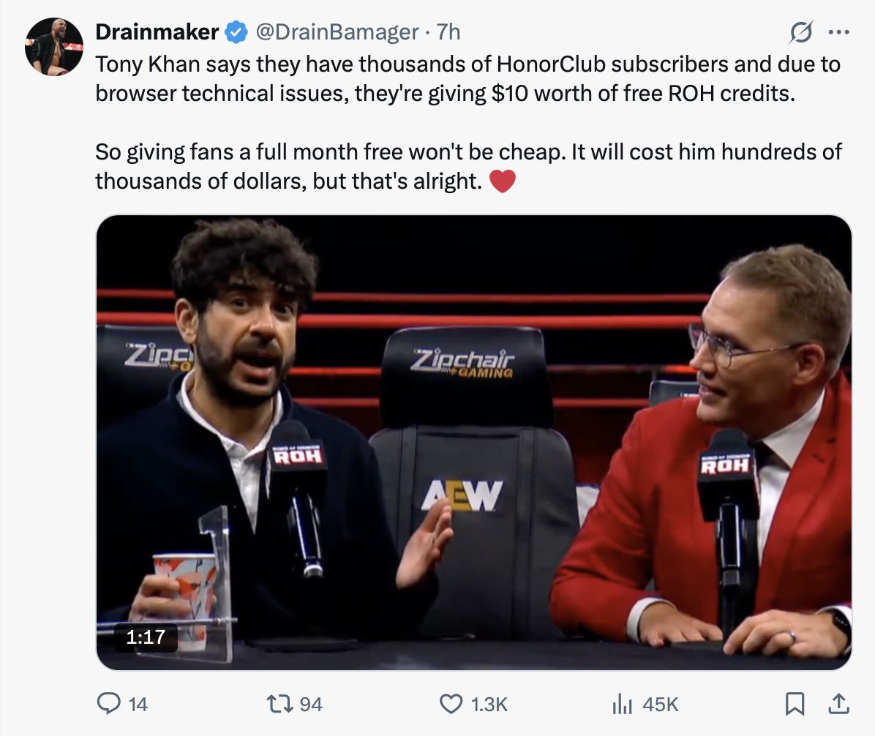View analytics via bar chart icon
875x736 pixels.
tap(622, 704)
